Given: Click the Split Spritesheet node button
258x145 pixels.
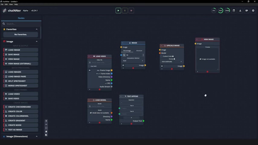Looking at the screenshot, I should tap(17, 81).
